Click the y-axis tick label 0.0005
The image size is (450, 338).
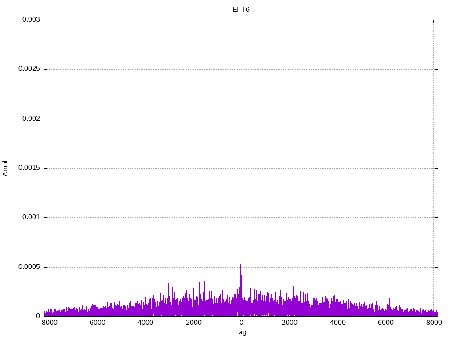click(x=29, y=267)
